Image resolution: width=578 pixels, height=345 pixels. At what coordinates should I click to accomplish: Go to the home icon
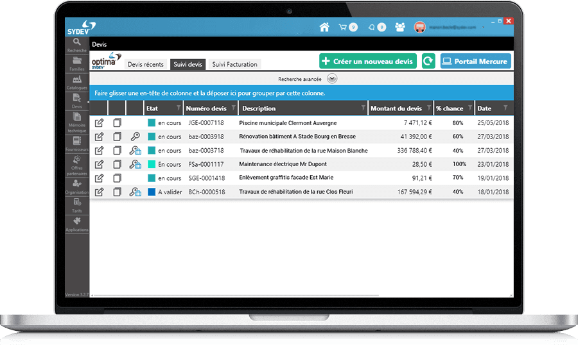click(x=324, y=27)
